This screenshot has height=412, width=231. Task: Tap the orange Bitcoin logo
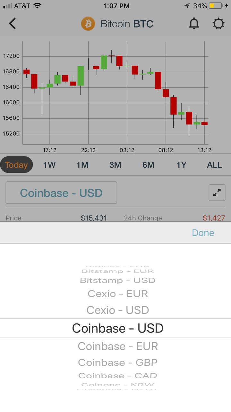coord(88,24)
